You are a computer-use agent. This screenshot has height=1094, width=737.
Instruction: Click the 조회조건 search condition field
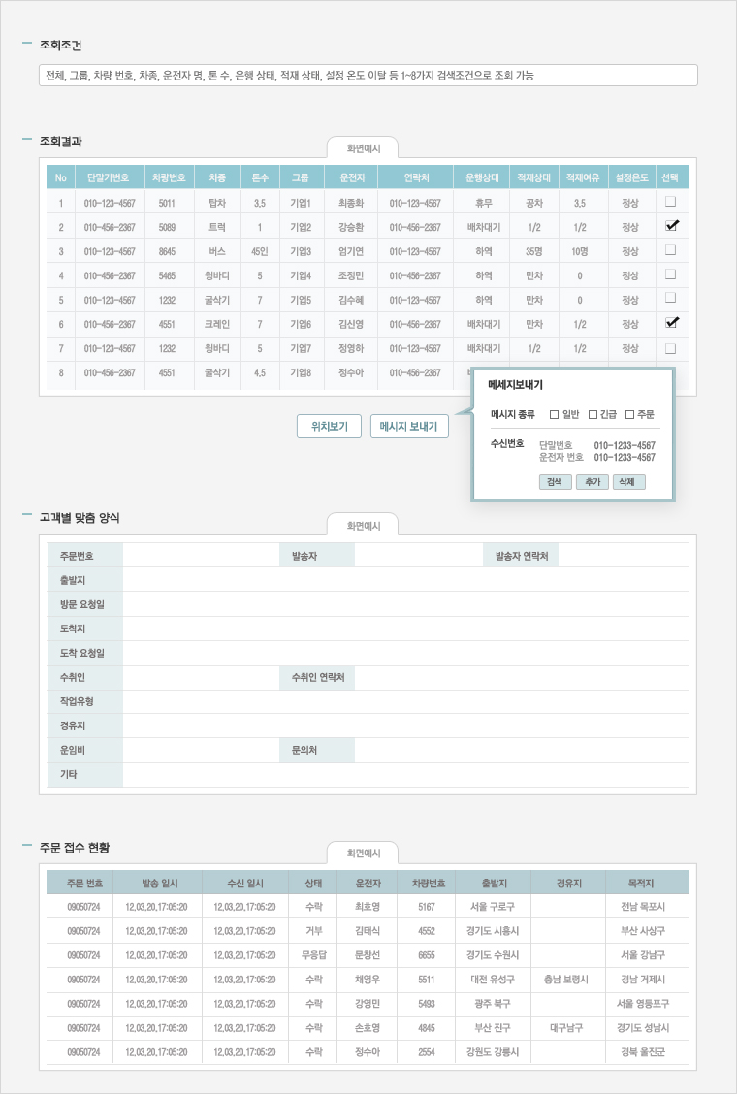(x=368, y=76)
